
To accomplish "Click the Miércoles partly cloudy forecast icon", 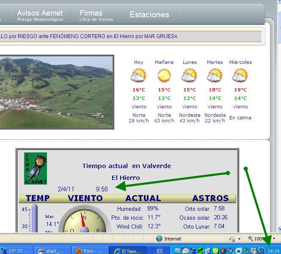I will tap(240, 75).
